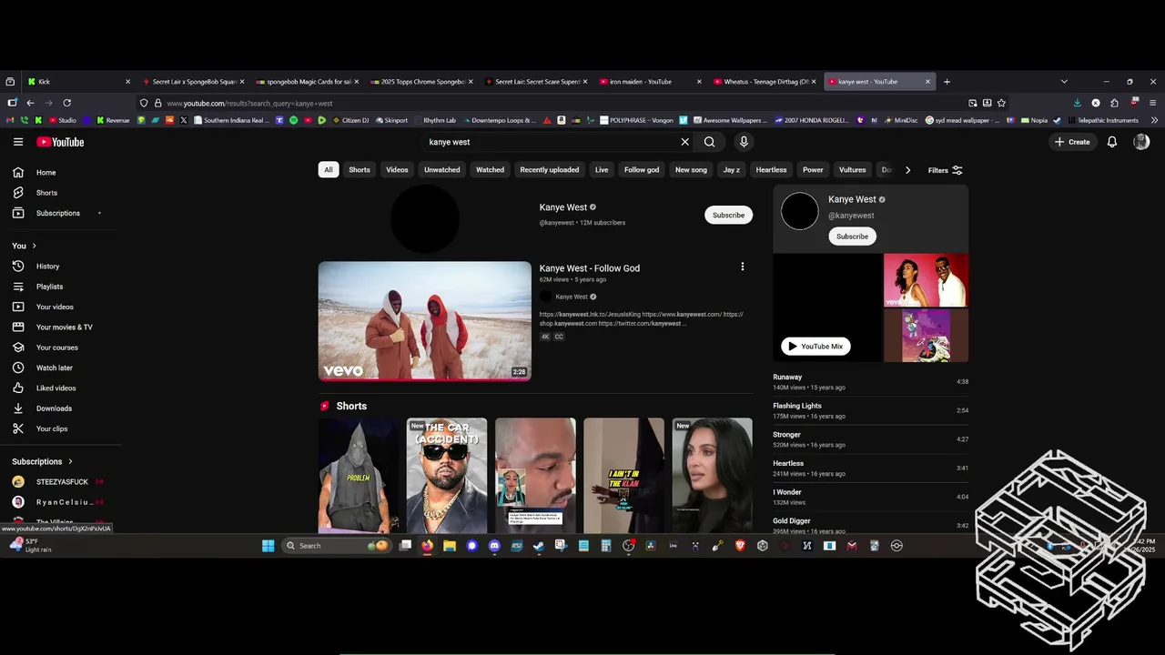The width and height of the screenshot is (1165, 655).
Task: Open the Windows Start menu
Action: click(268, 546)
